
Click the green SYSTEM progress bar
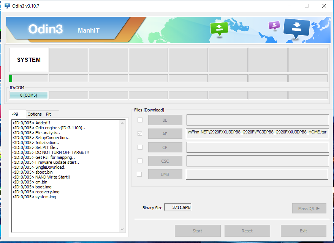point(28,78)
